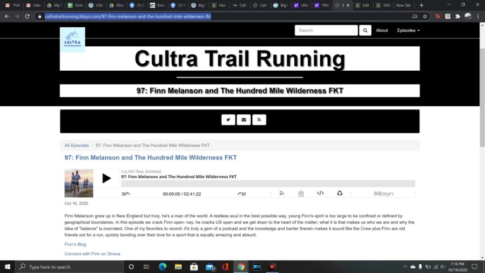485x273 pixels.
Task: Play the Finn Melanson podcast episode
Action: click(107, 179)
